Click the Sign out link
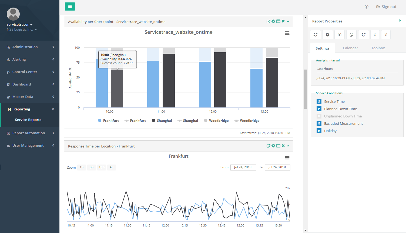Image resolution: width=406 pixels, height=233 pixels. click(387, 7)
